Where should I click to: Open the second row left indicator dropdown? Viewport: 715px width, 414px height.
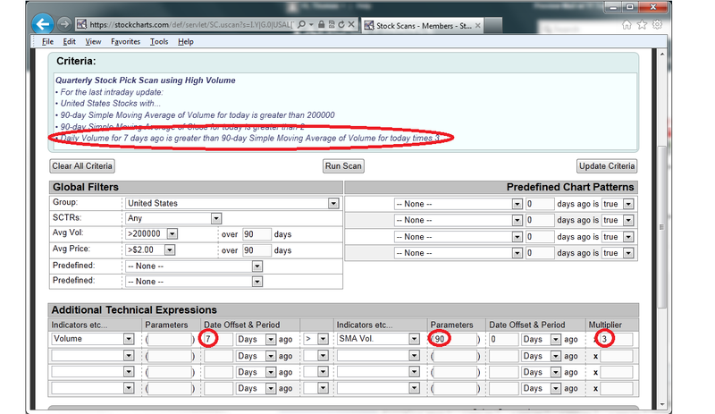pos(93,356)
